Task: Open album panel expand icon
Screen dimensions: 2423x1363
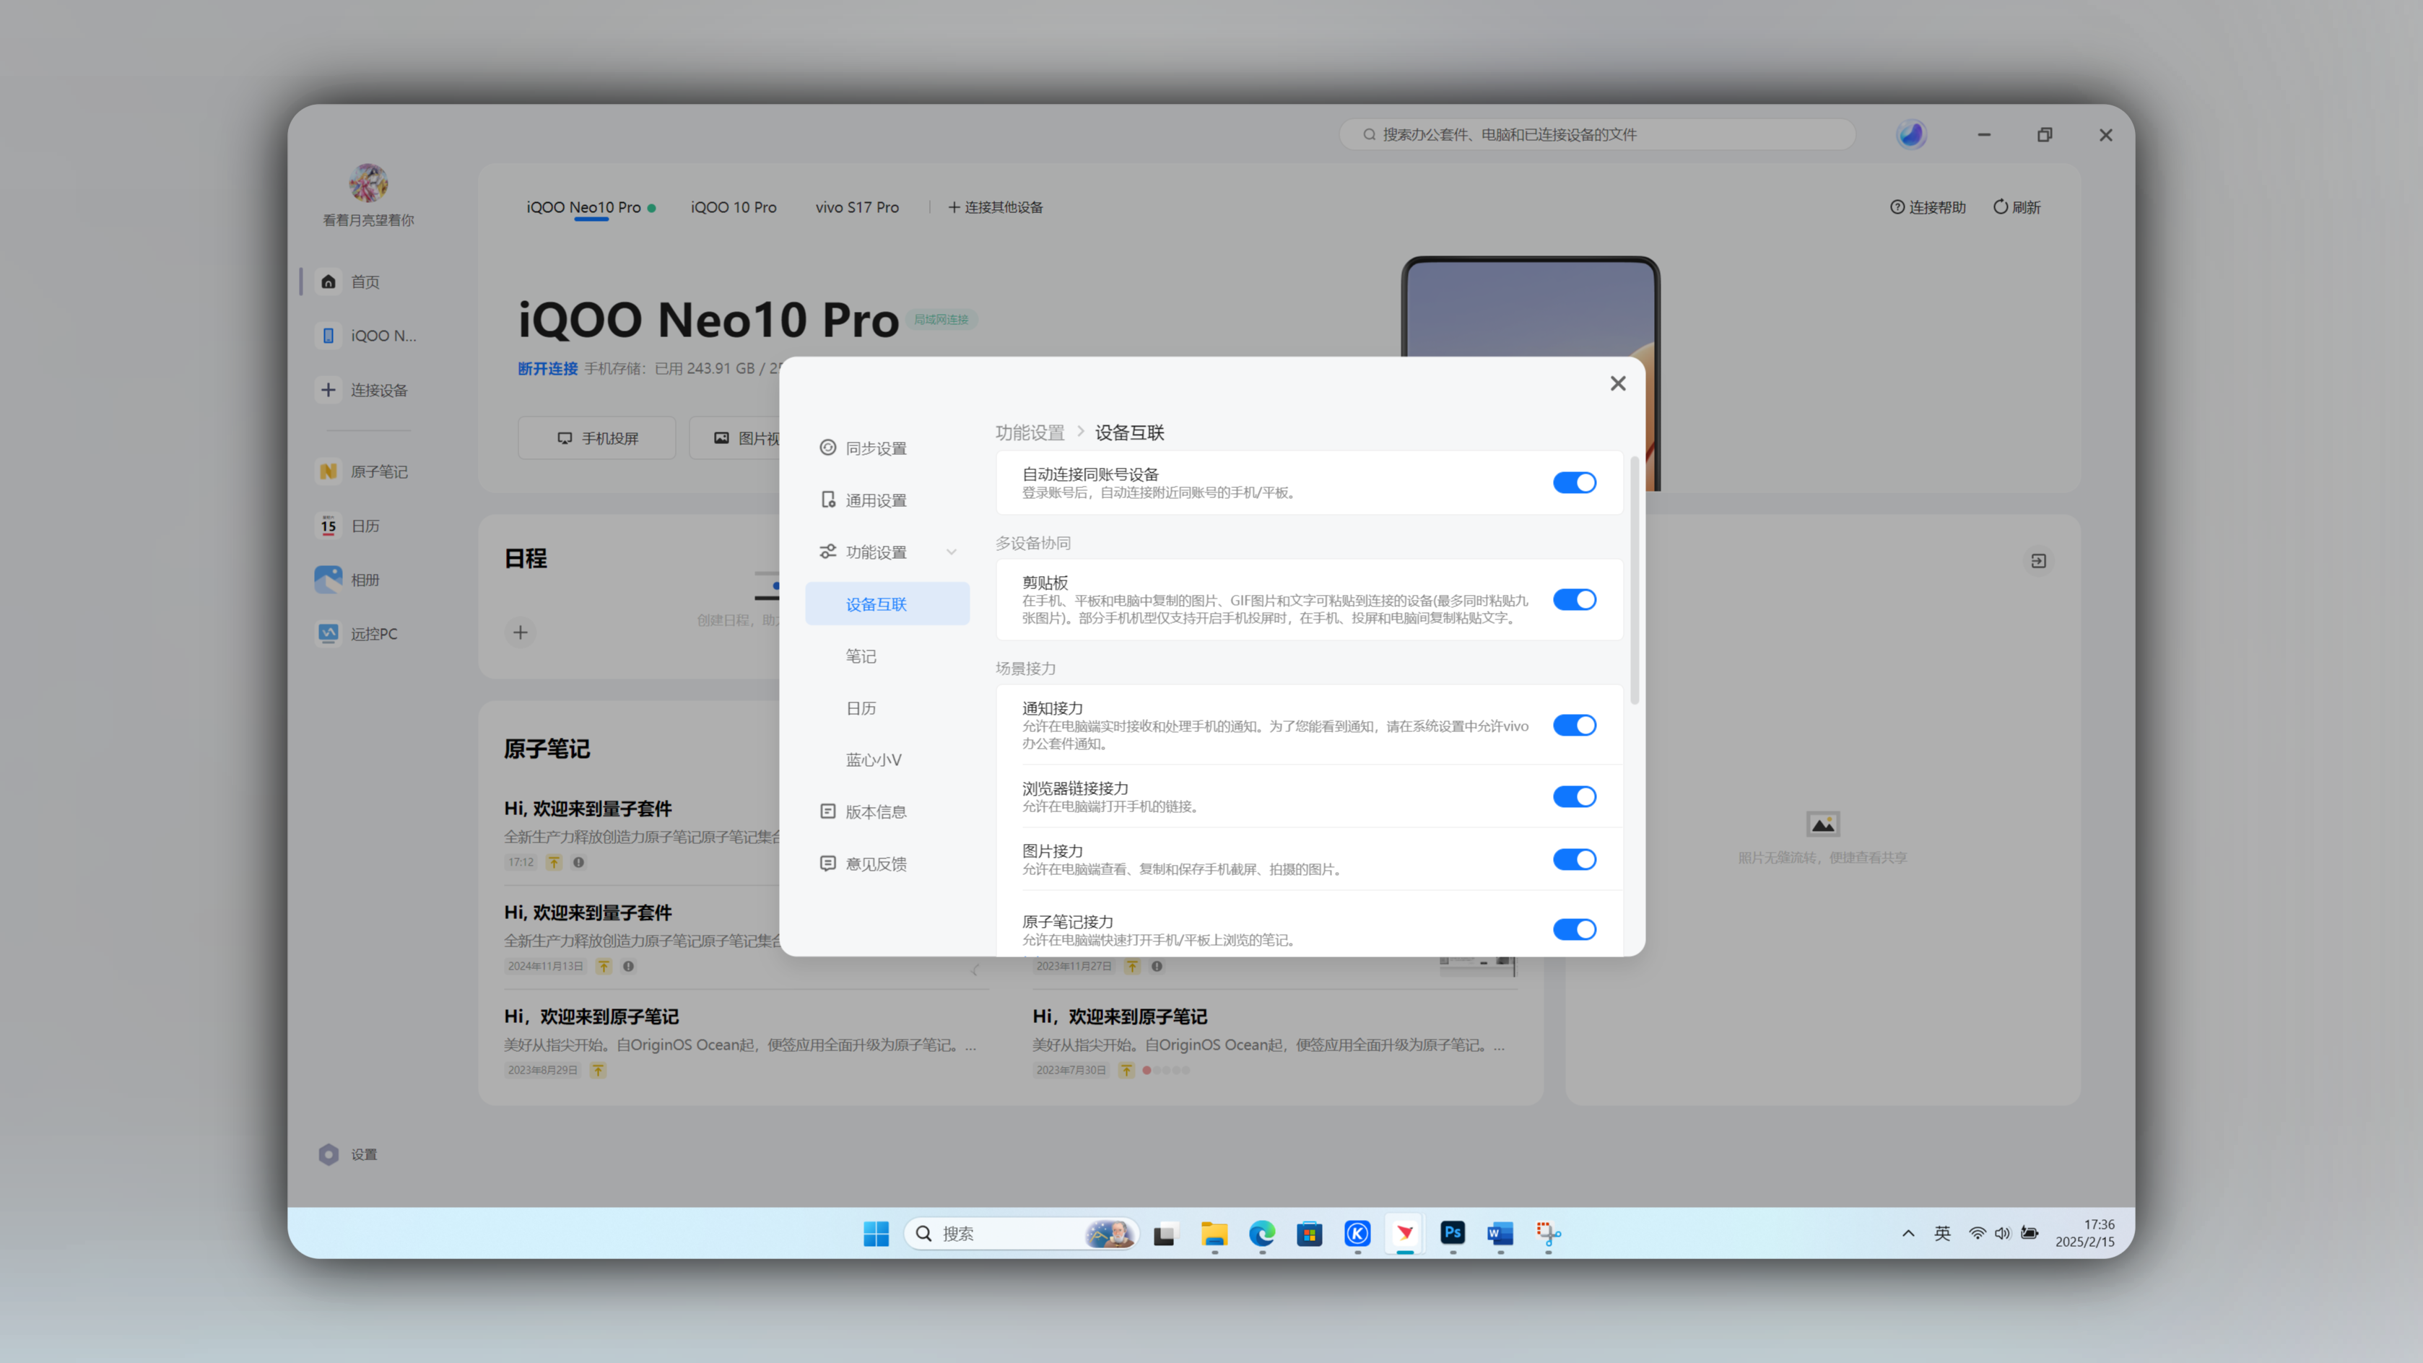Action: point(2038,561)
